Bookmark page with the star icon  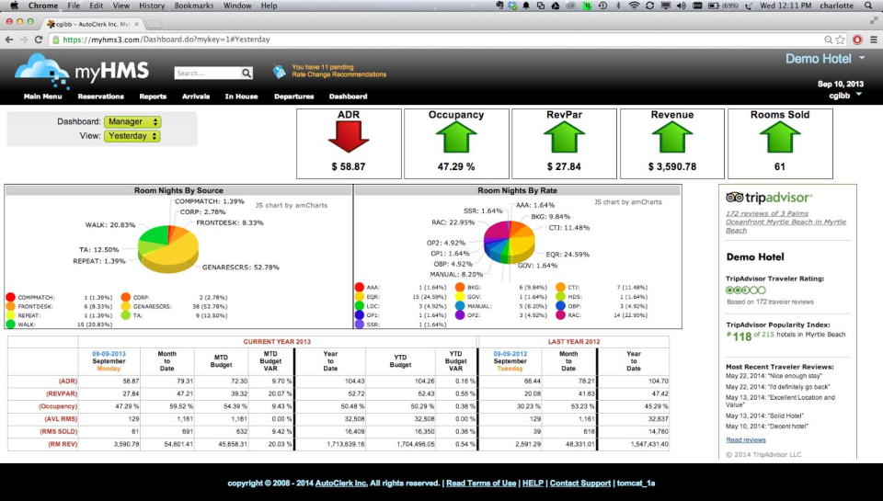click(840, 40)
